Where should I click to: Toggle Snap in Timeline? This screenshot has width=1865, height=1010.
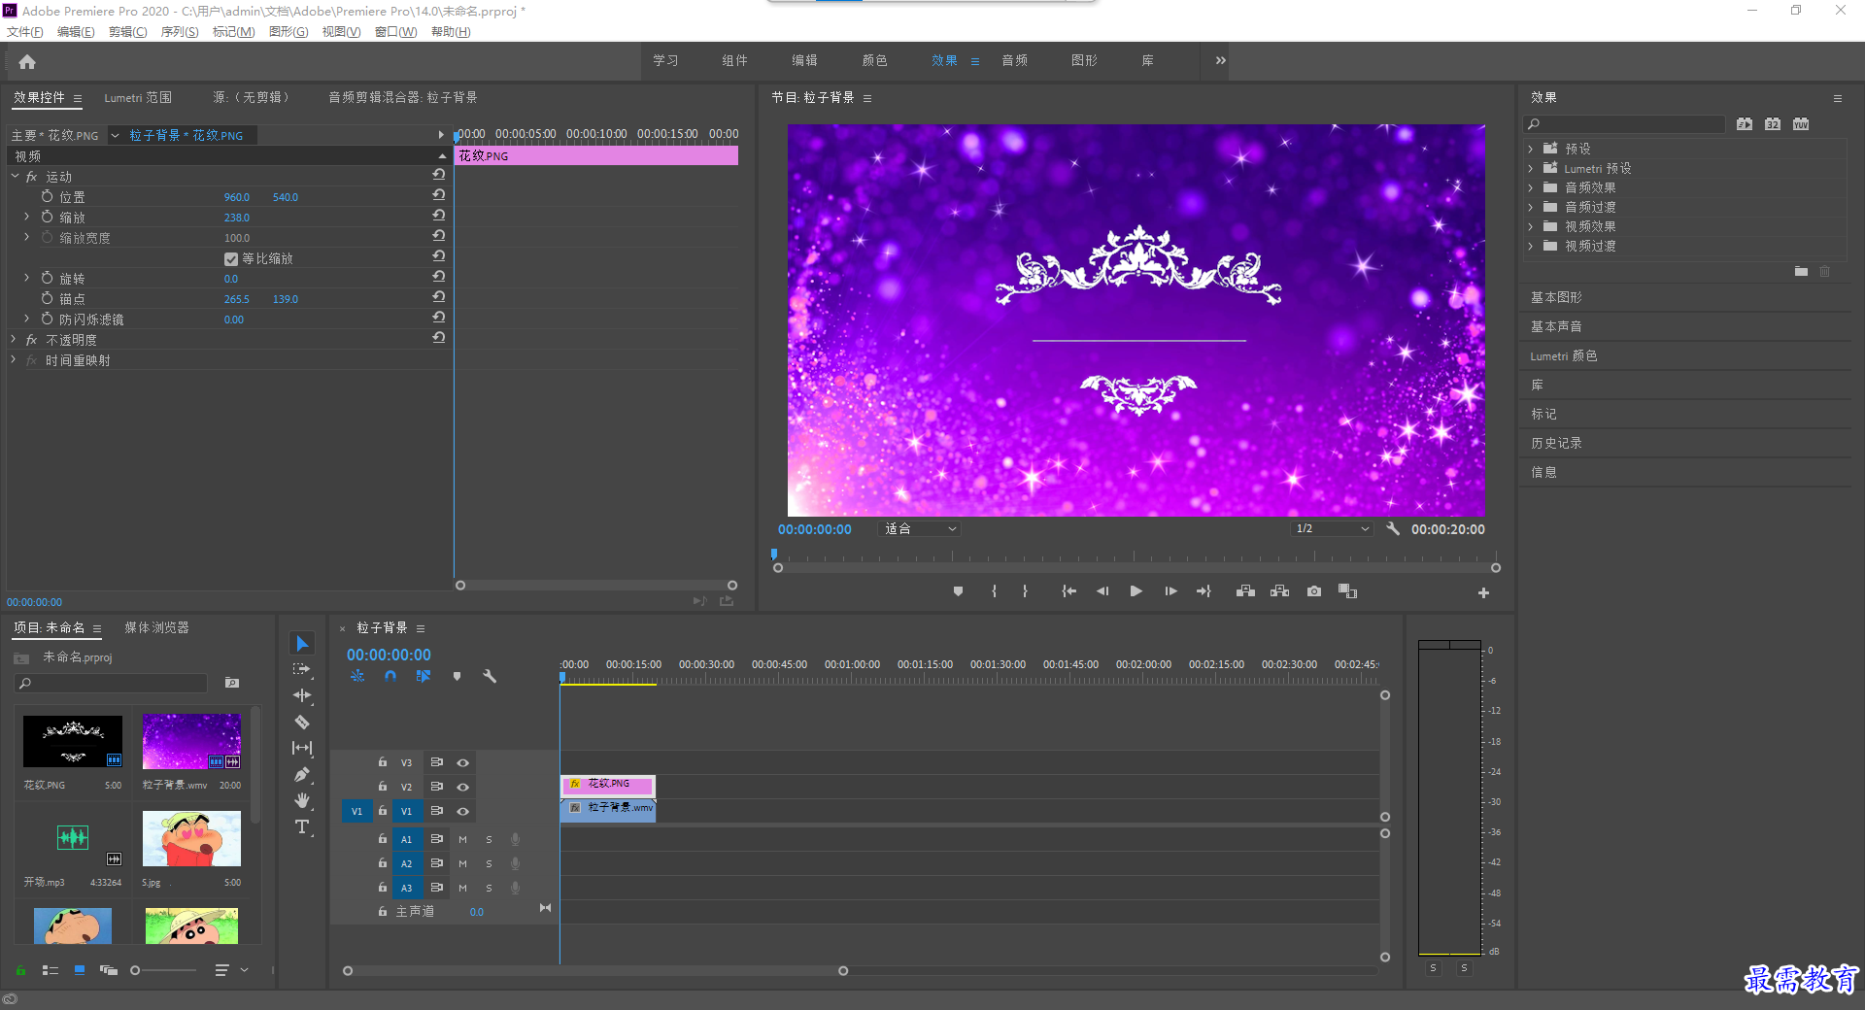click(x=390, y=676)
